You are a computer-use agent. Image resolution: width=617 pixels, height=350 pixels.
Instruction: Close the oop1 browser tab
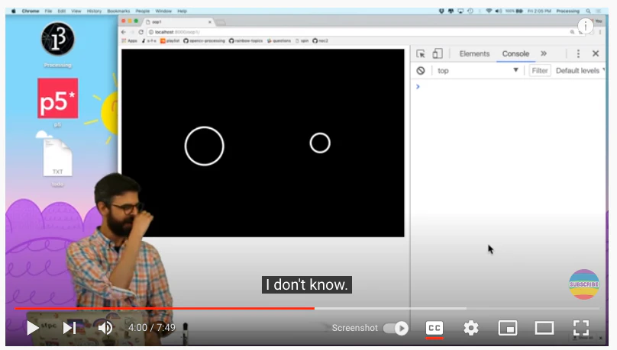[210, 22]
